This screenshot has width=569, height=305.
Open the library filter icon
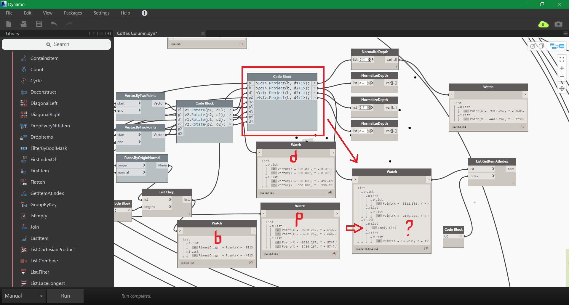tap(94, 33)
